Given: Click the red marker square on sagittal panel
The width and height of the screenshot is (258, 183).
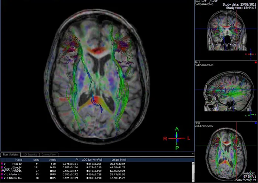Looking at the screenshot, I should tap(255, 62).
